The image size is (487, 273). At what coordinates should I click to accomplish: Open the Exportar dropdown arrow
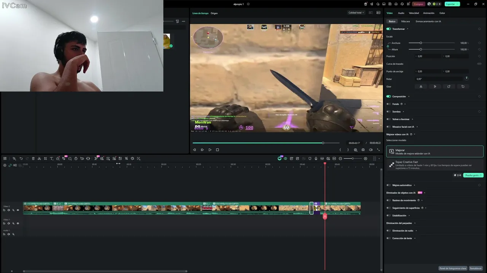pos(457,4)
